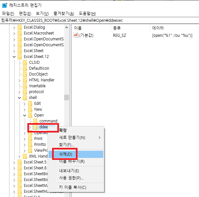Expand the Edit key under shell
This screenshot has width=199, height=197.
(x=24, y=104)
